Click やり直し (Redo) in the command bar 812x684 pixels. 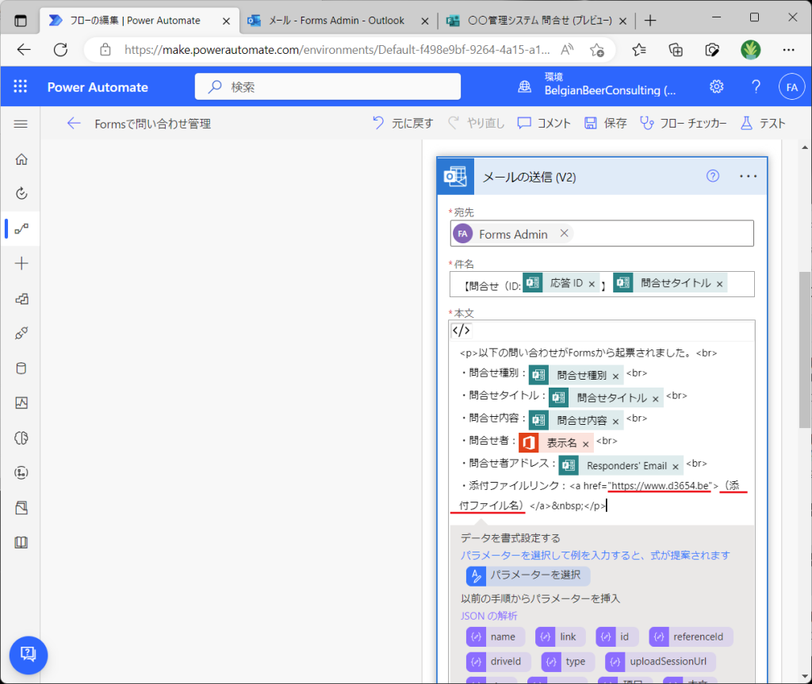click(x=476, y=123)
